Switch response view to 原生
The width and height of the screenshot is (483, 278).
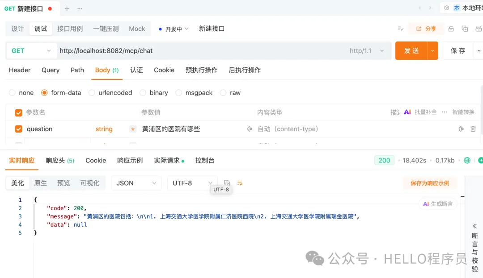[x=41, y=183]
